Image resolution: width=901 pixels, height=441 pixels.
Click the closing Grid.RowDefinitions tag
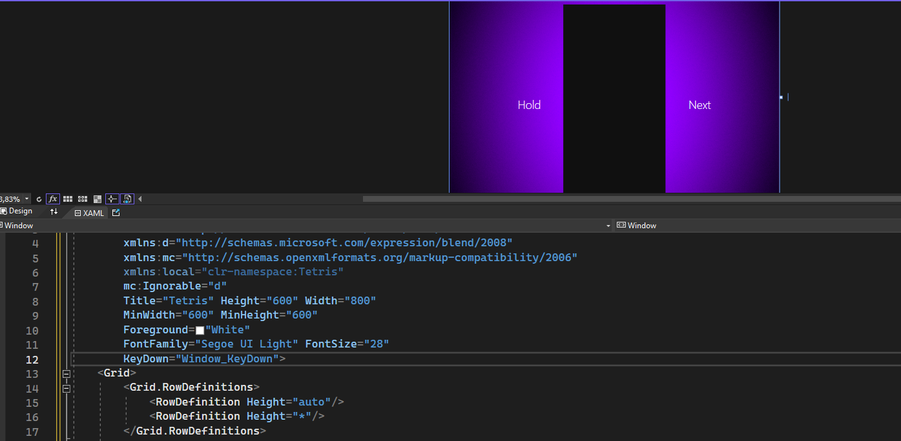click(x=194, y=431)
